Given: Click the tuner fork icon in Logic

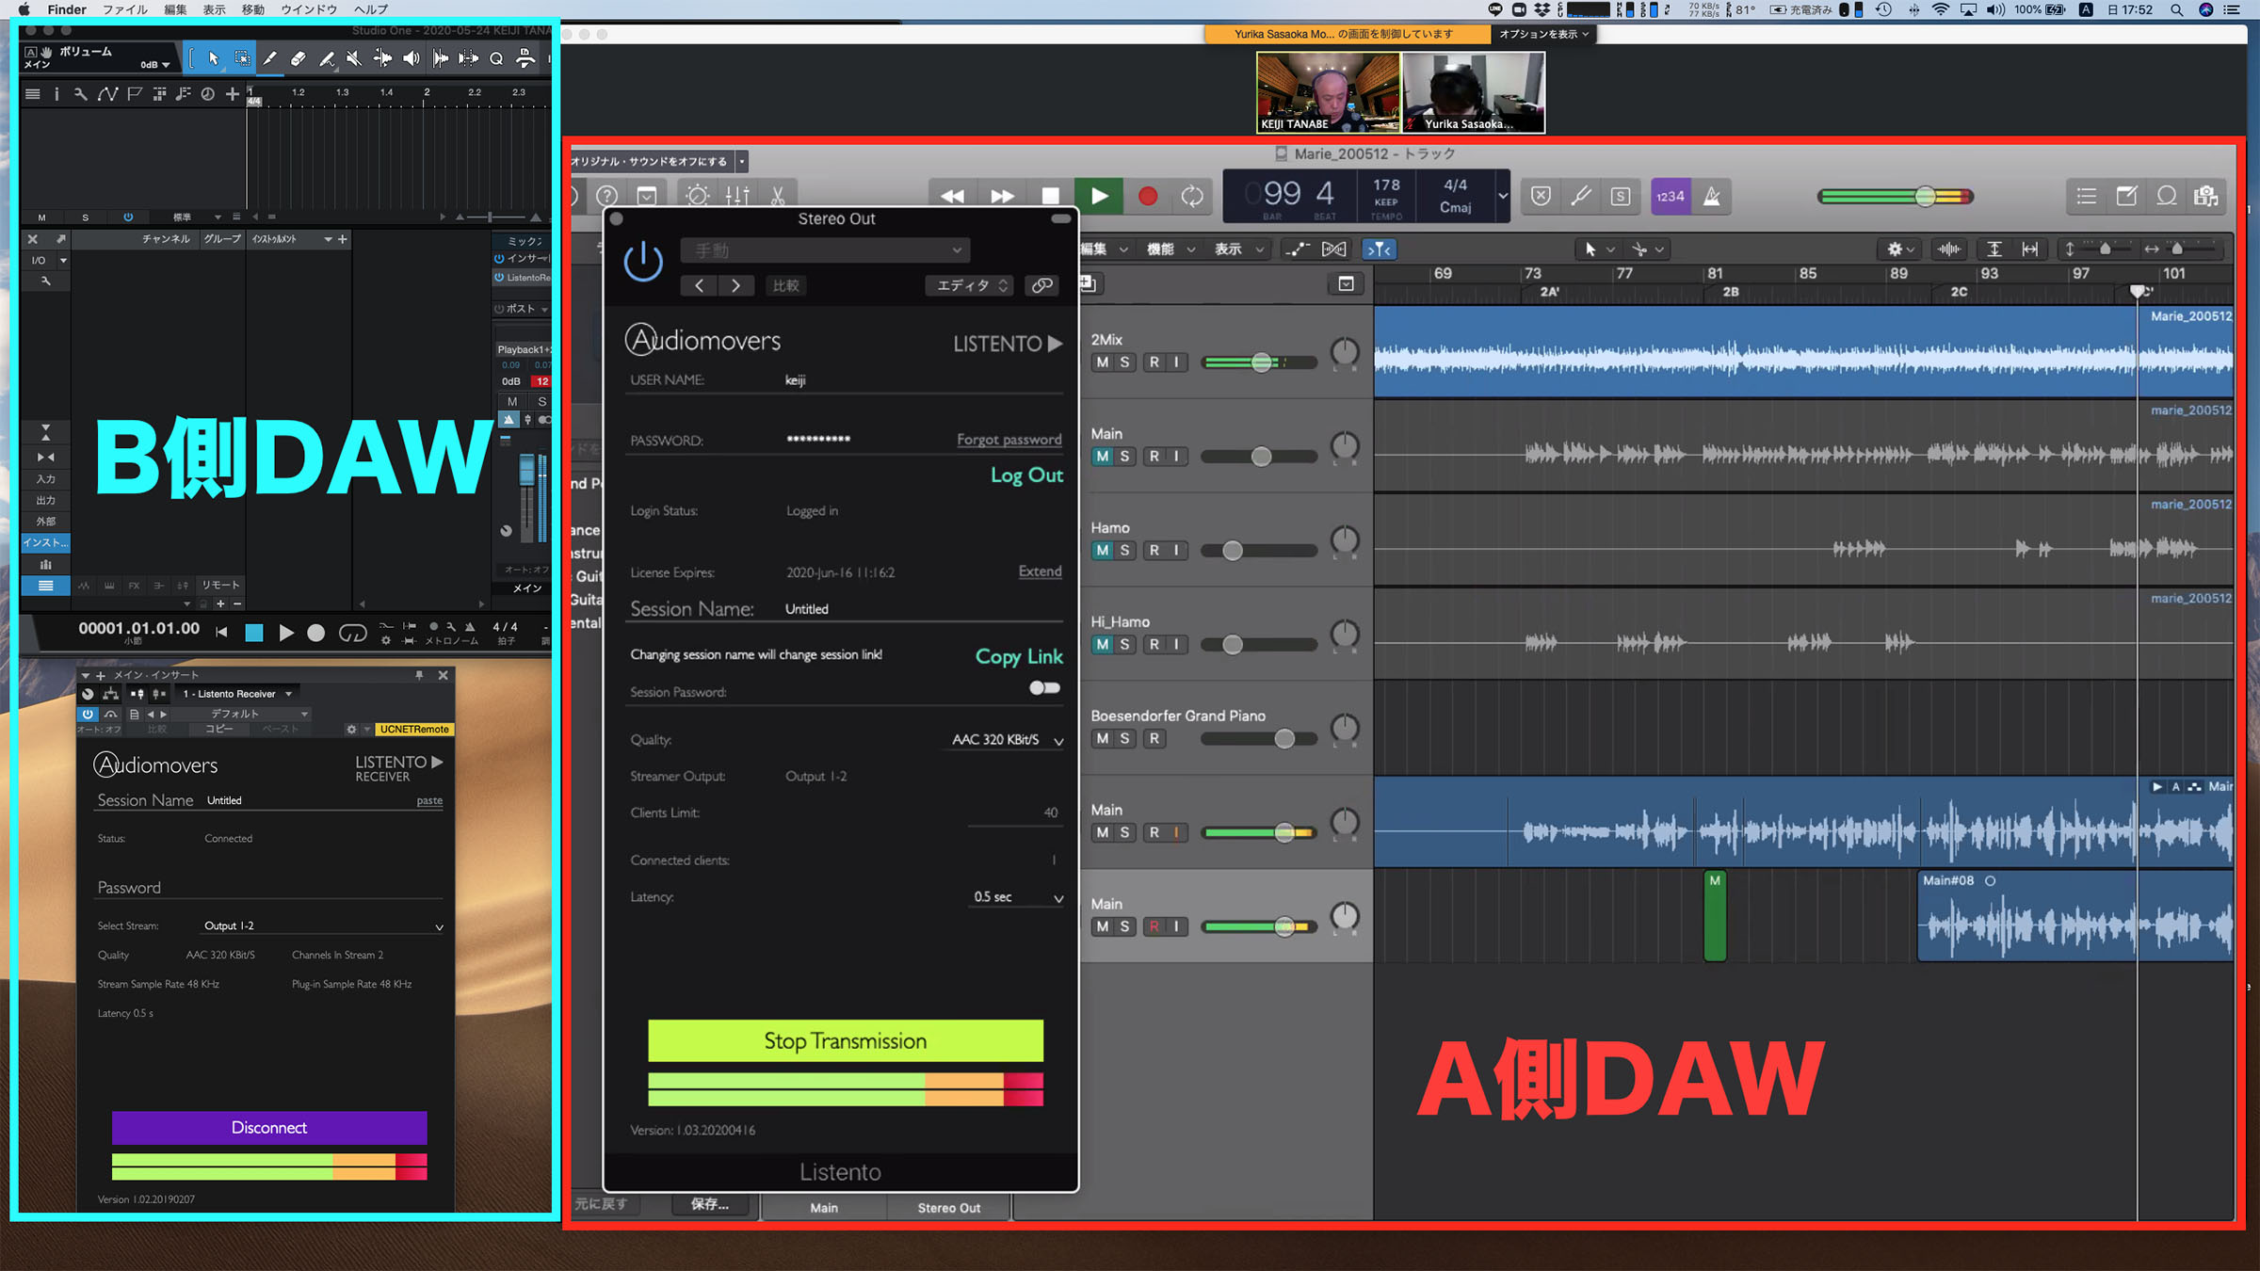Looking at the screenshot, I should point(1581,196).
